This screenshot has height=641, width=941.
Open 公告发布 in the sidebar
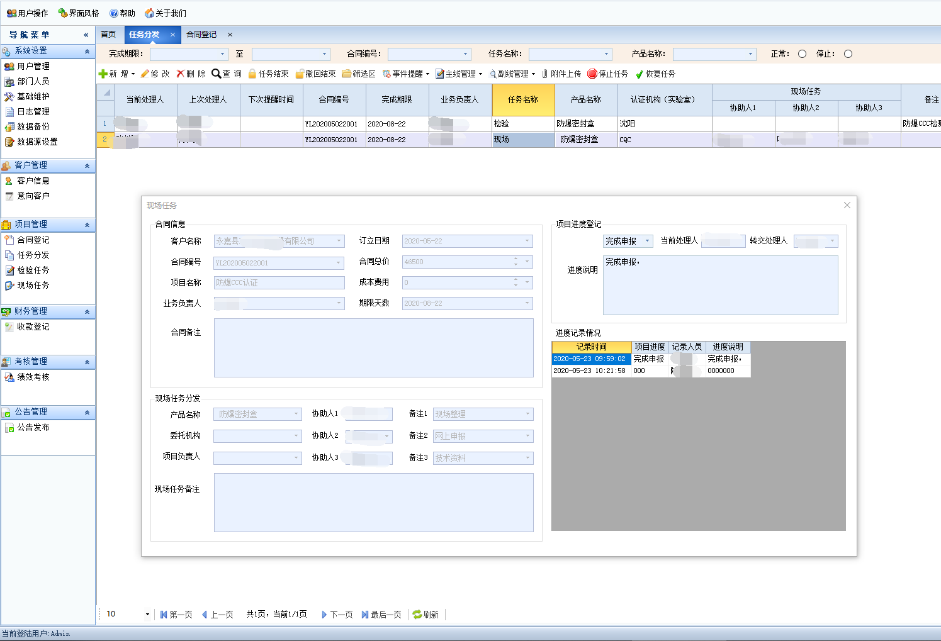click(27, 427)
